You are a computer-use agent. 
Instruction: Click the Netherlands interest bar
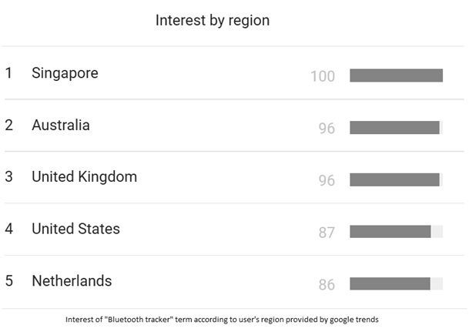390,283
